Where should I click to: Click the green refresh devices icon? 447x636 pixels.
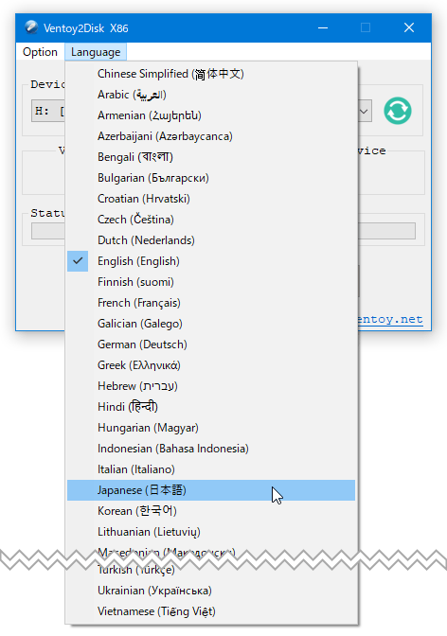[x=398, y=111]
